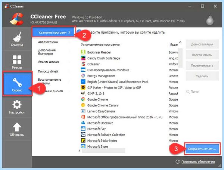This screenshot has width=224, height=170.
Task: Open the Автозагрузка tab
Action: coord(48,42)
